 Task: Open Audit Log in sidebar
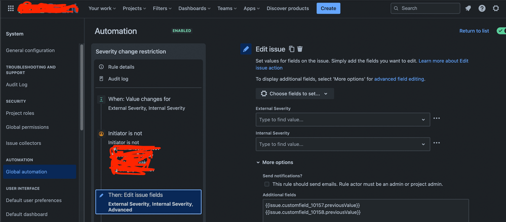(x=16, y=84)
